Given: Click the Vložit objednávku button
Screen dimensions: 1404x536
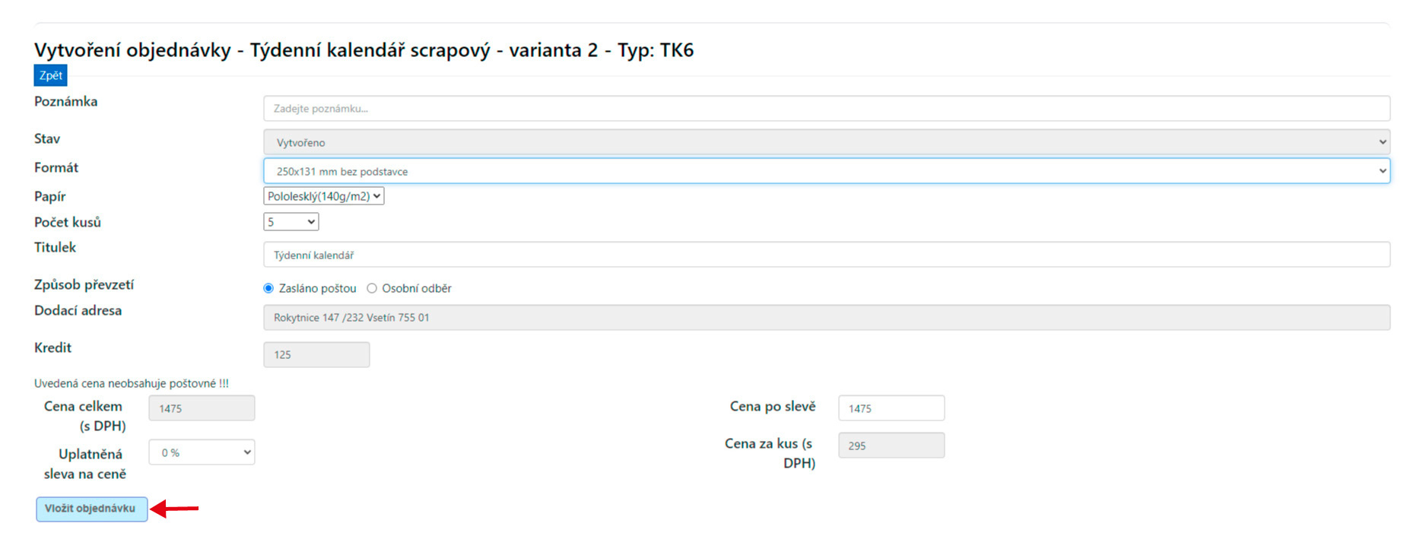Looking at the screenshot, I should 91,509.
